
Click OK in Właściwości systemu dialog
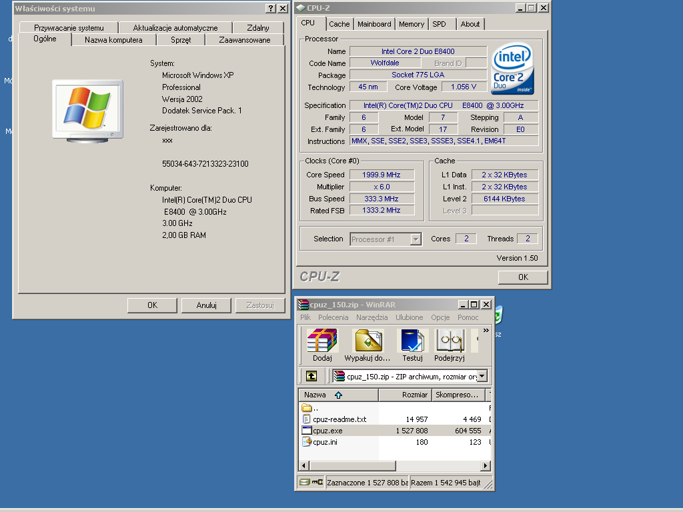click(153, 305)
